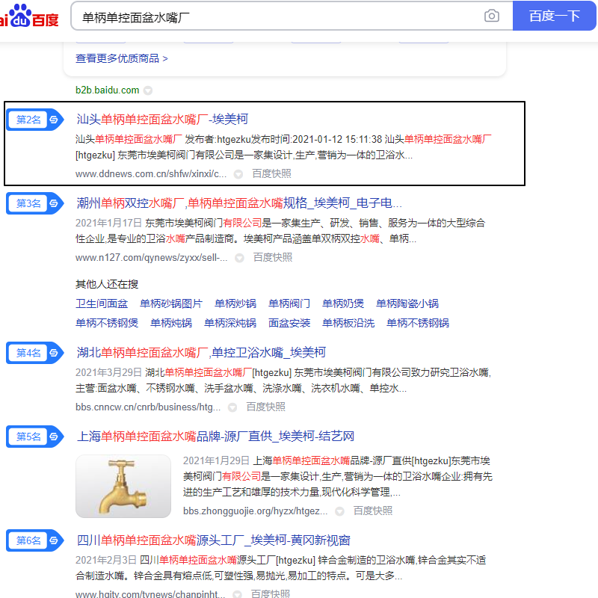The width and height of the screenshot is (598, 598).
Task: Click the 第3名 rank badge
Action: click(x=34, y=203)
